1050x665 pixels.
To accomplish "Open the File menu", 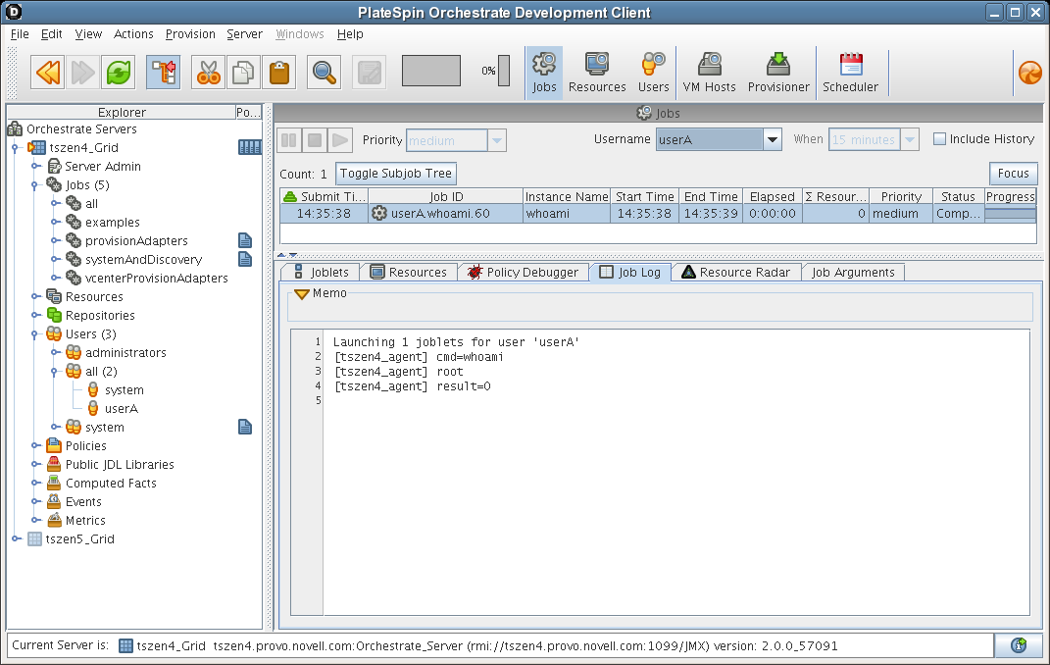I will [x=20, y=34].
